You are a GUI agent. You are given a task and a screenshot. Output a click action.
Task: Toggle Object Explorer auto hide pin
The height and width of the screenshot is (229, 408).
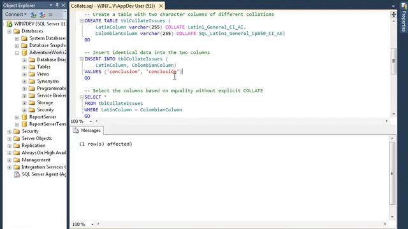[x=57, y=5]
